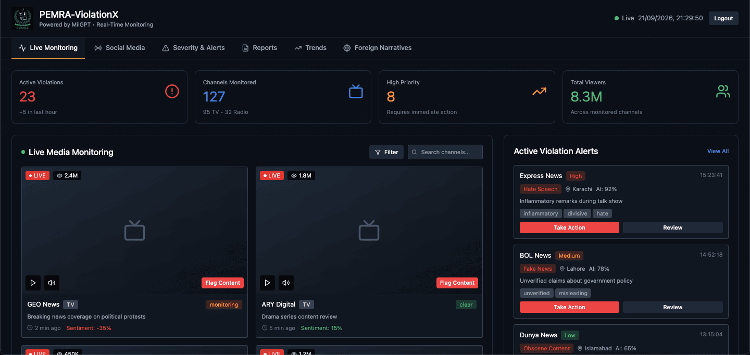The height and width of the screenshot is (355, 750).
Task: Click the Obscene Content violation tag
Action: click(x=547, y=348)
